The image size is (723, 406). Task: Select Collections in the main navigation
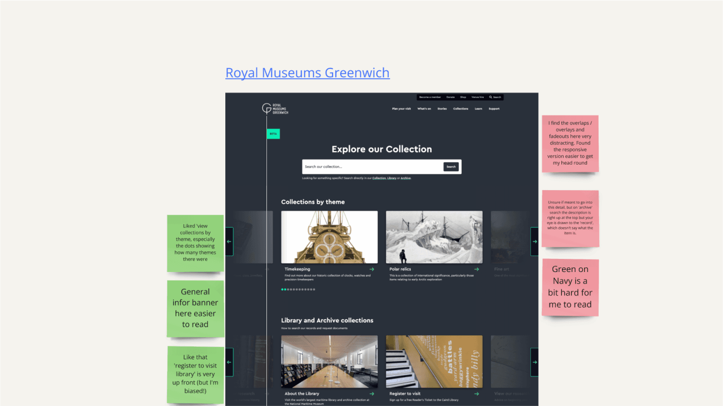(x=461, y=109)
